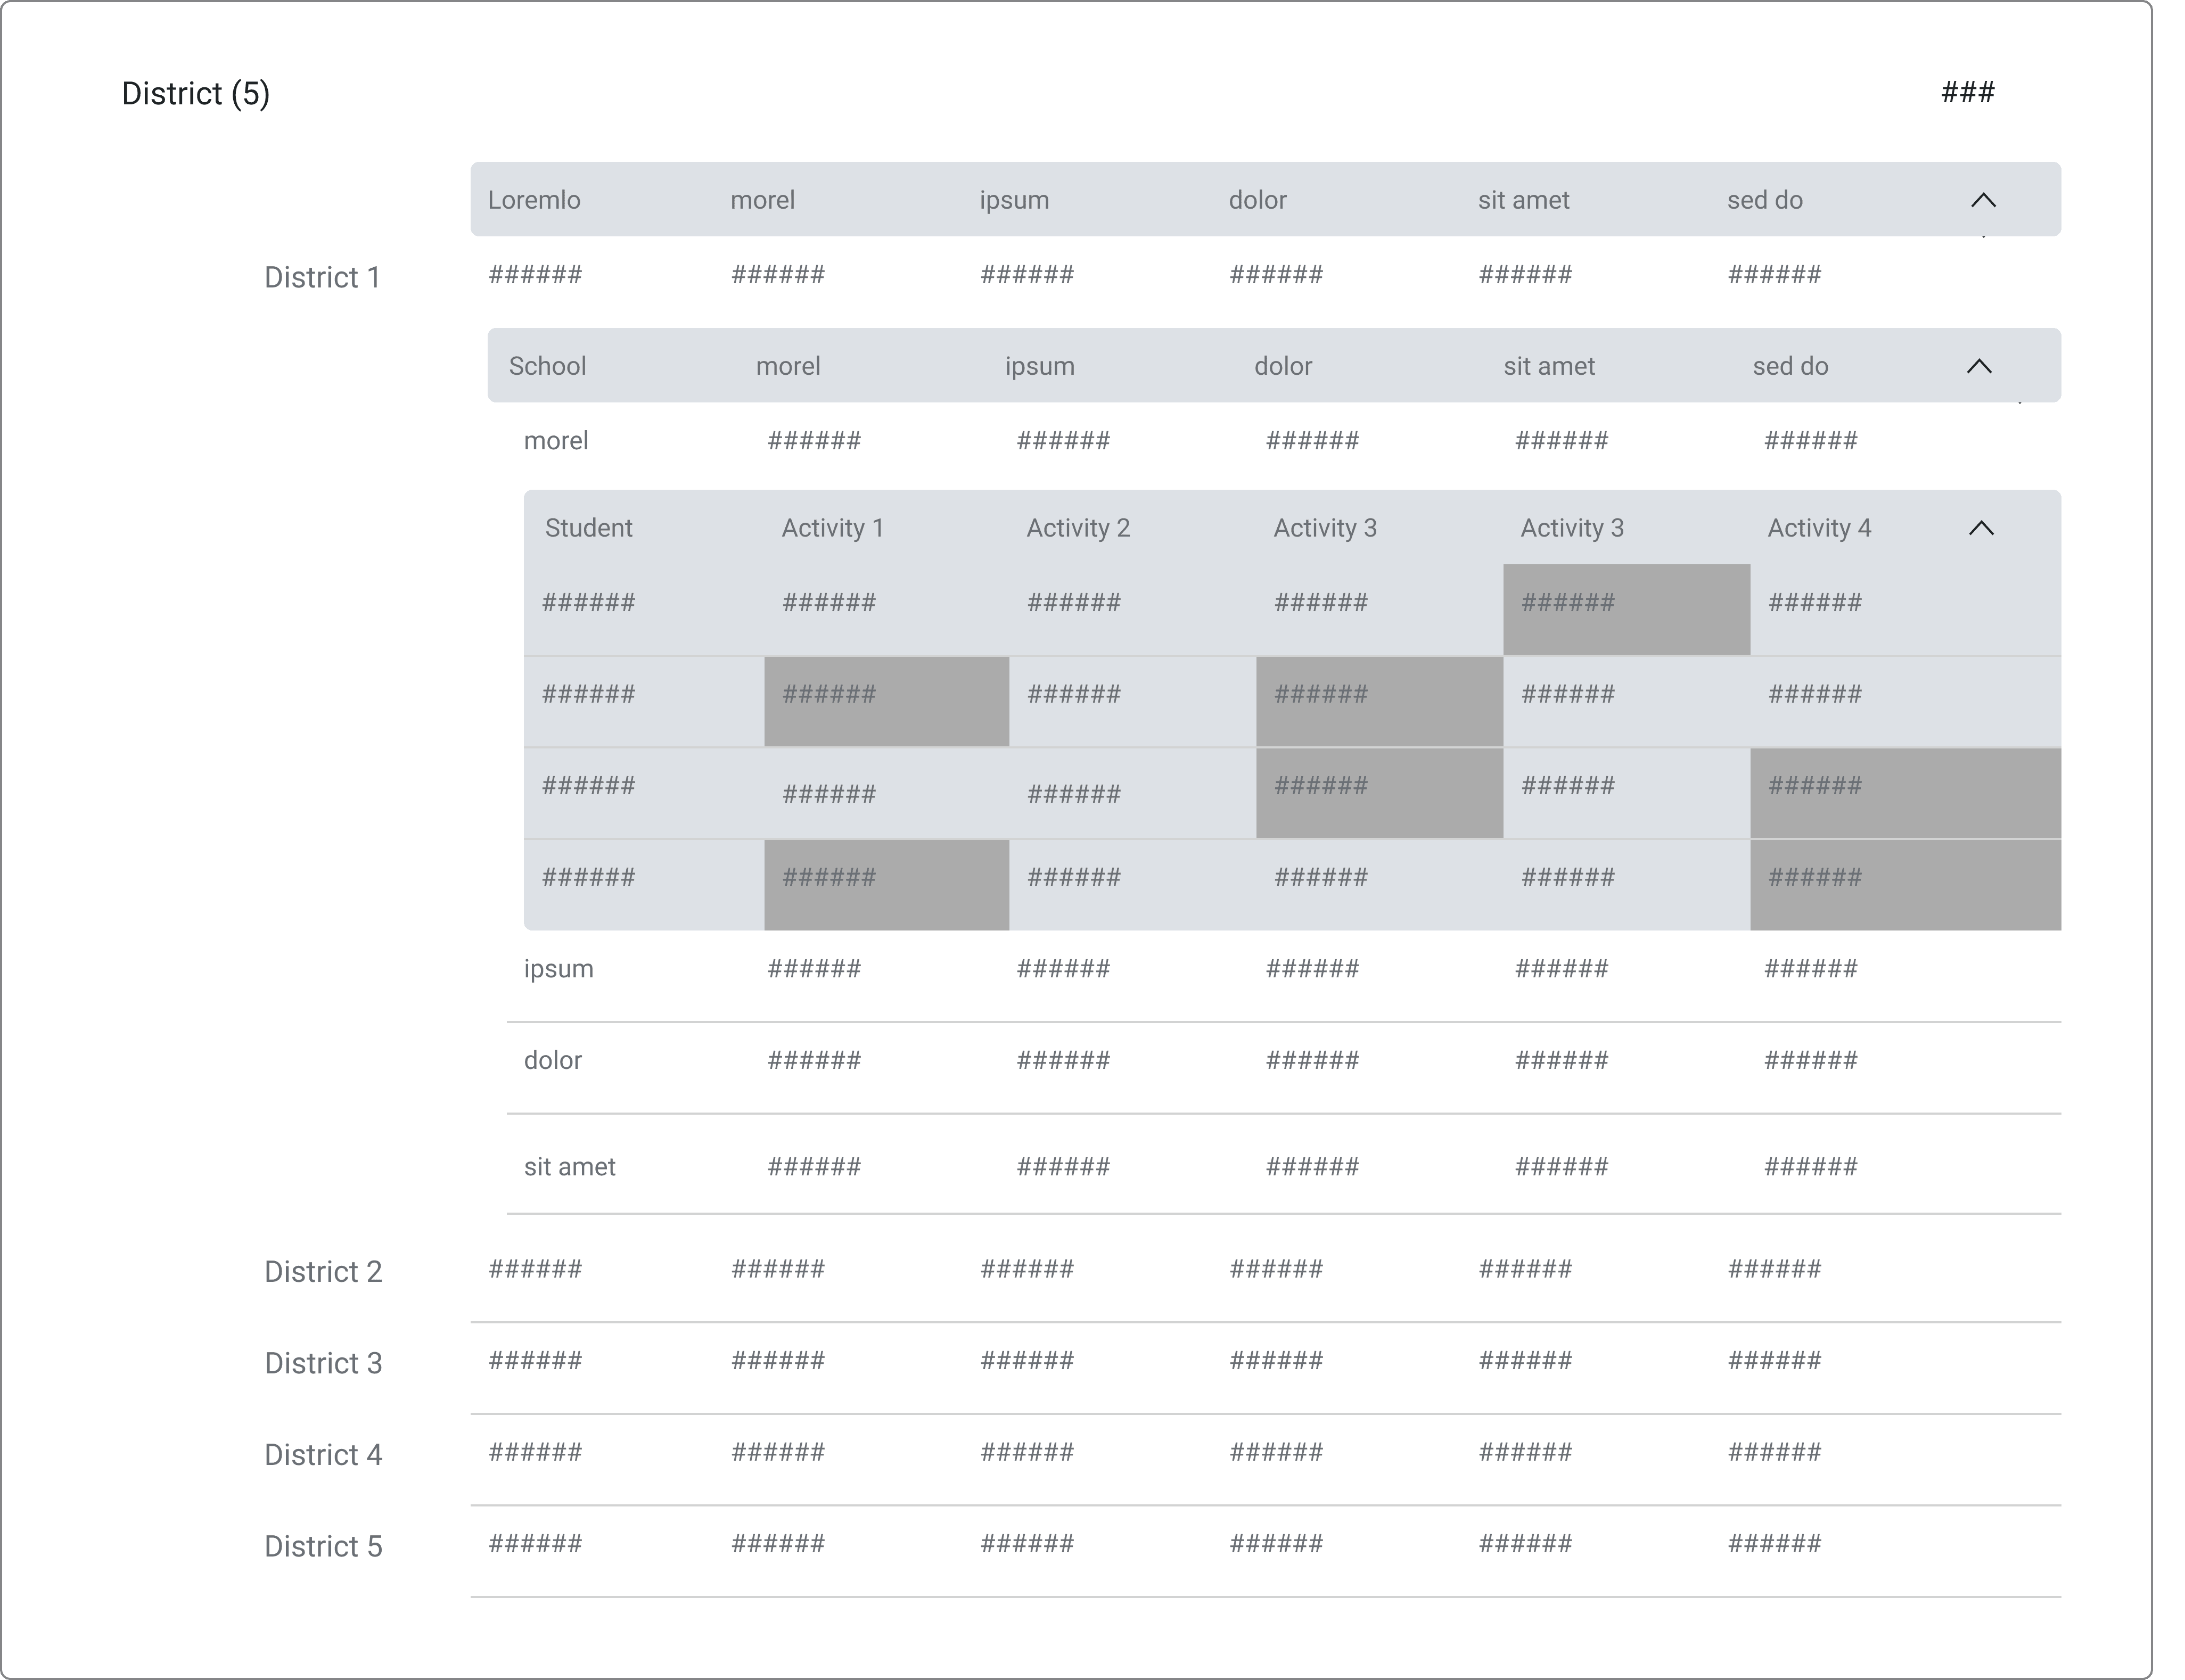Click the Activity 1 column header
Image resolution: width=2185 pixels, height=1680 pixels.
[832, 528]
